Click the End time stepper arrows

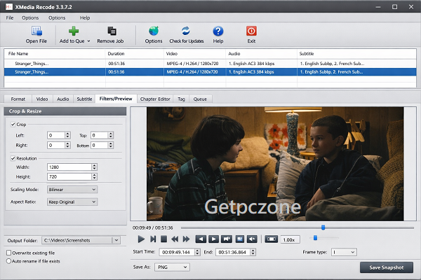click(x=253, y=252)
